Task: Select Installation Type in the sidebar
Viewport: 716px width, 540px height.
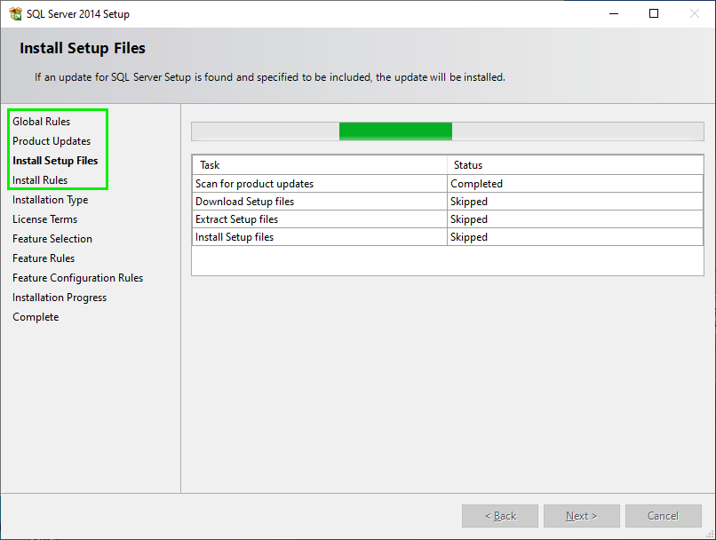Action: (x=49, y=199)
